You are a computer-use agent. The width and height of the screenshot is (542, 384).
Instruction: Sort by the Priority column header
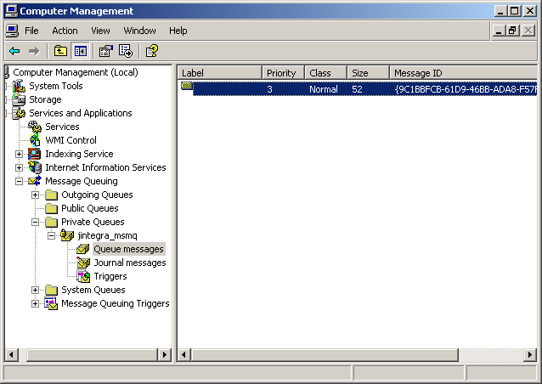click(x=283, y=73)
